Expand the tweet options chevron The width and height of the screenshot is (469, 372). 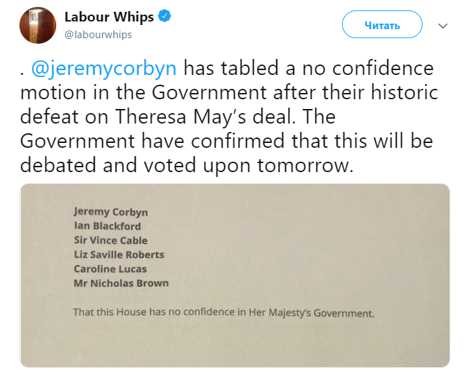click(x=443, y=26)
